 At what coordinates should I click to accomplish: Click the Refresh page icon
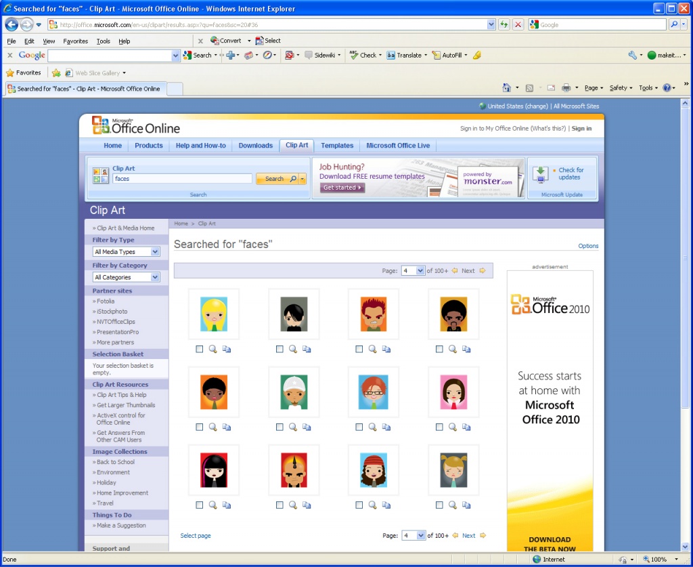click(x=504, y=25)
